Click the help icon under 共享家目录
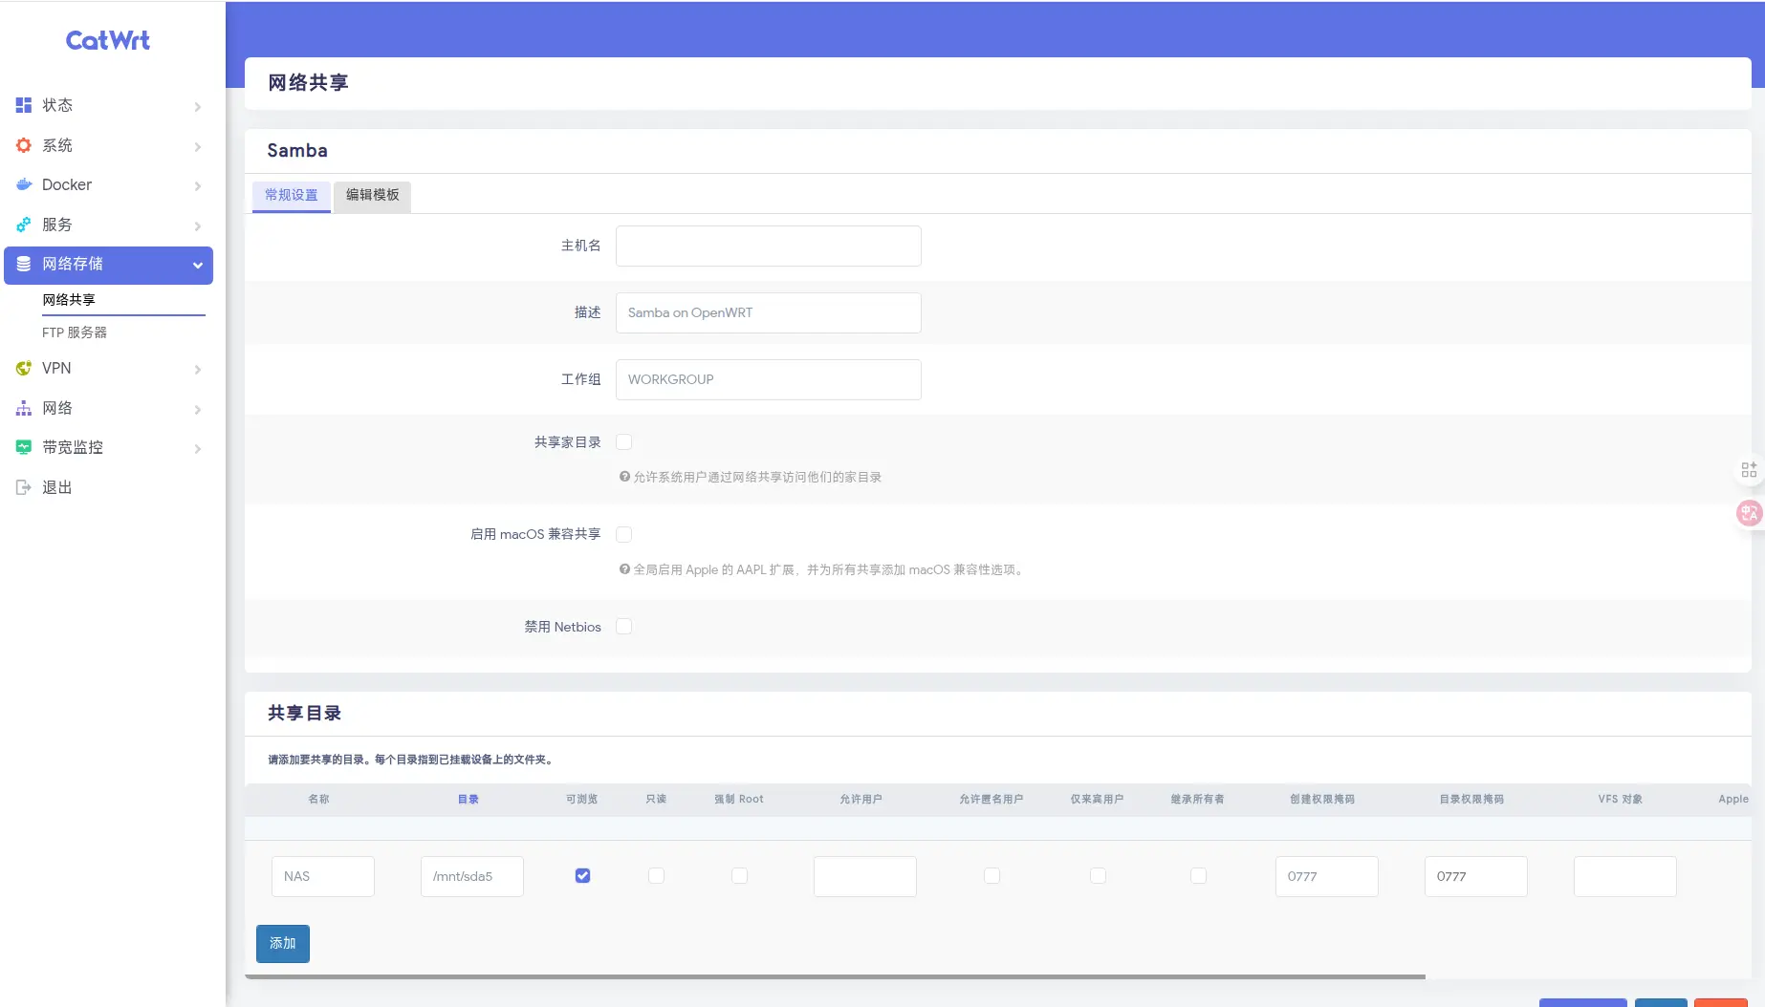 (624, 476)
